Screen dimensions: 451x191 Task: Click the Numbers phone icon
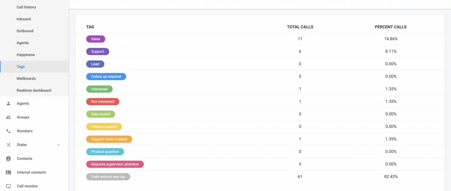(9, 131)
